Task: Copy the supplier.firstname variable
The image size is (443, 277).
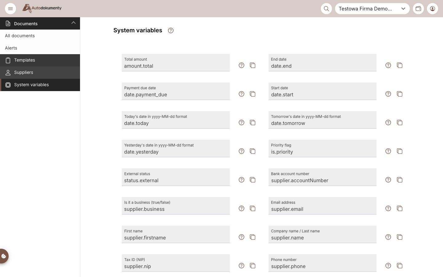Action: (x=253, y=237)
